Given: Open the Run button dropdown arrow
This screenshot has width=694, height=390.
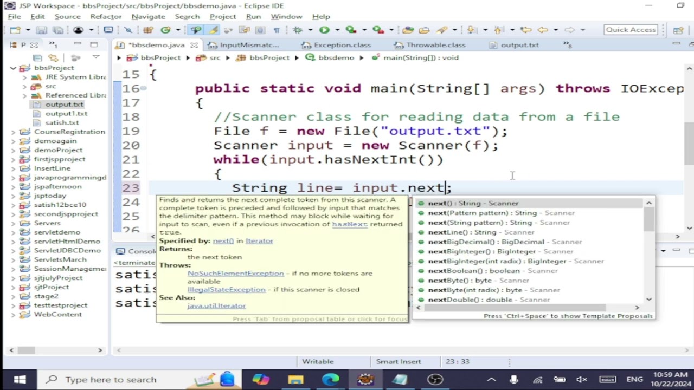Looking at the screenshot, I should click(337, 30).
